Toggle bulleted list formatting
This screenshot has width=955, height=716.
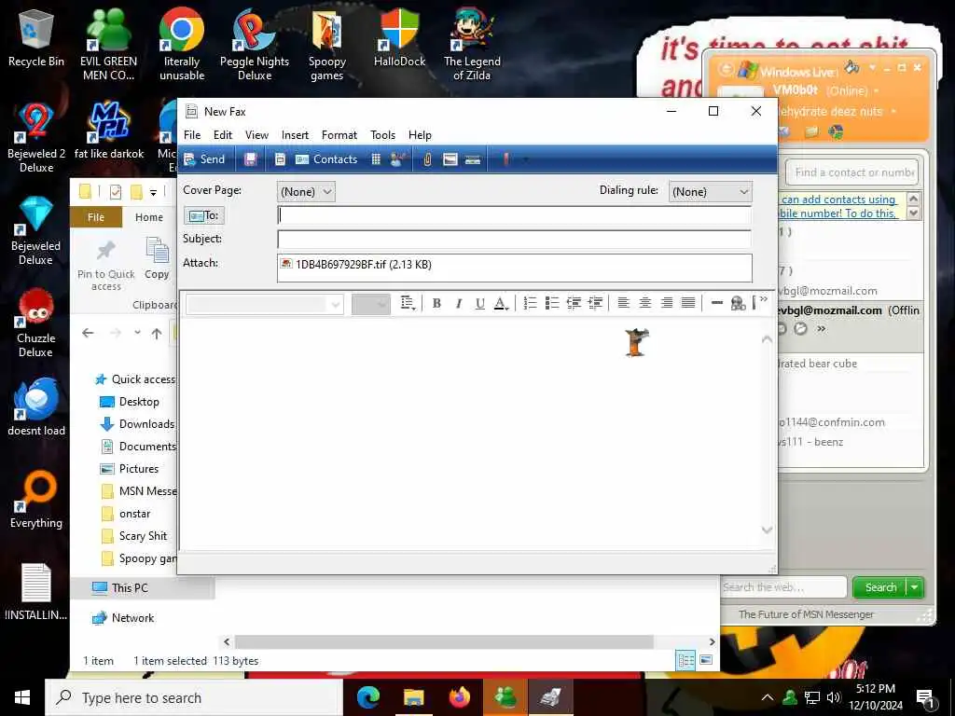pyautogui.click(x=552, y=303)
